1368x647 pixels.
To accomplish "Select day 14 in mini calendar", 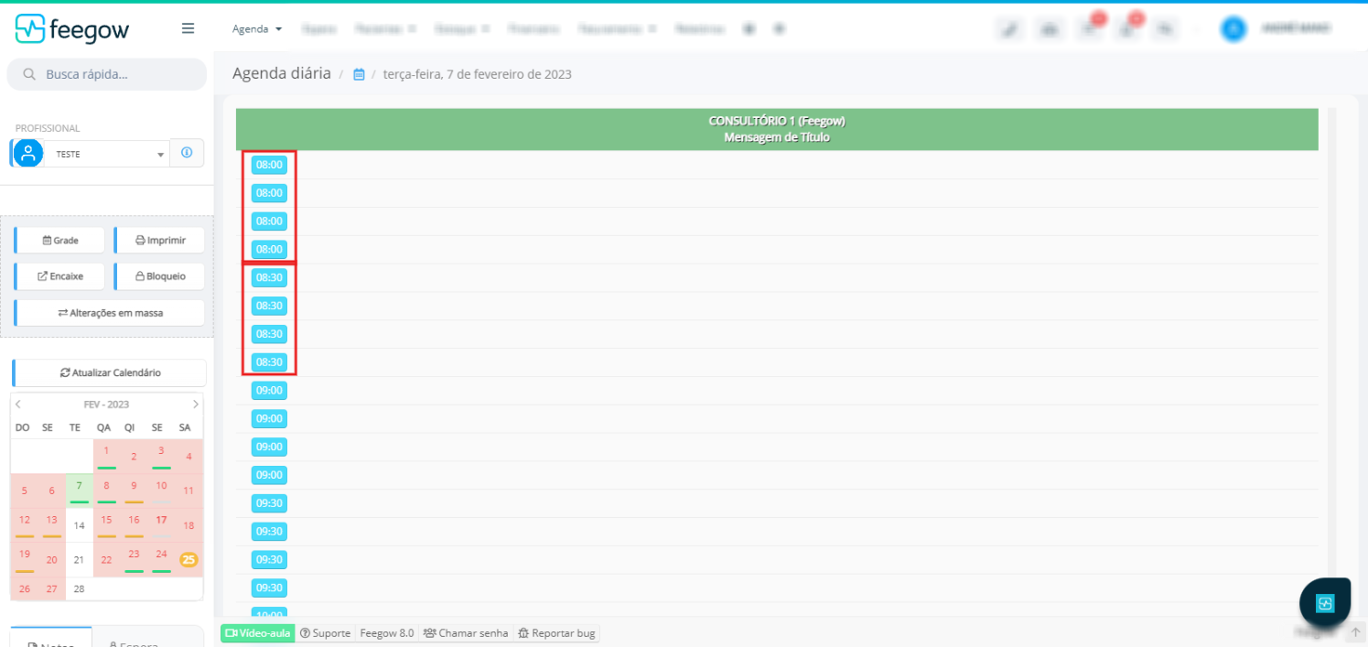I will click(80, 525).
